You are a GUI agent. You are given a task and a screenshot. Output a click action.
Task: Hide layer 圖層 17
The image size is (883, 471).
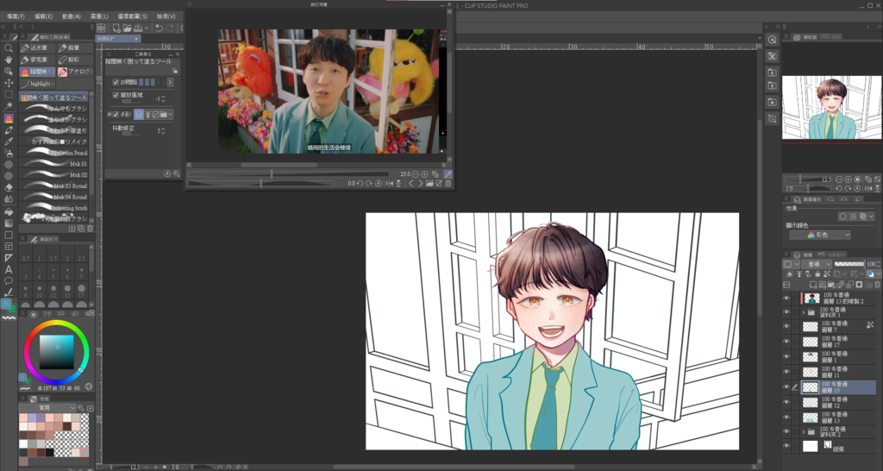pyautogui.click(x=786, y=342)
